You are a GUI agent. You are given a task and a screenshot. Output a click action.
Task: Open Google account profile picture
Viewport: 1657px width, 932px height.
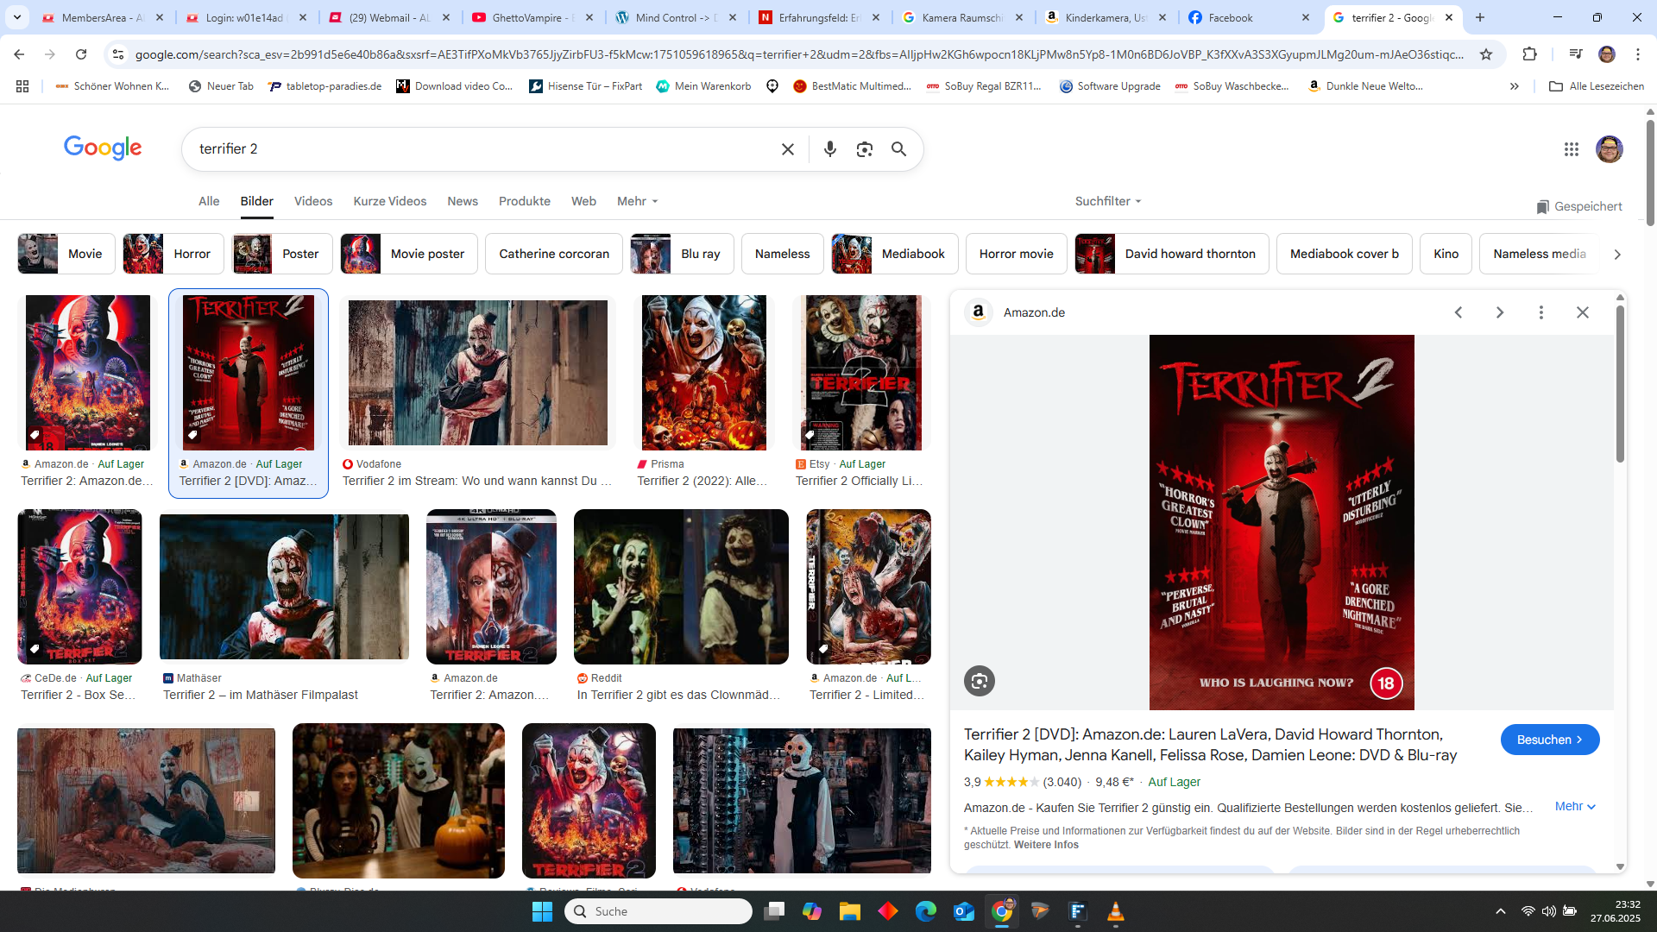1609,149
